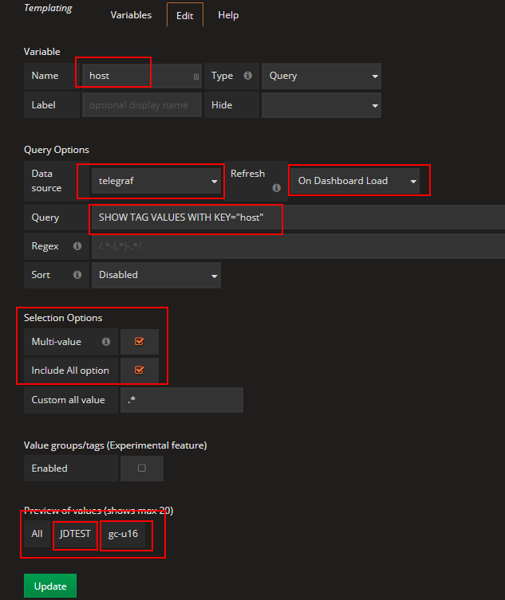505x600 pixels.
Task: Click the Custom all value field
Action: (x=182, y=400)
